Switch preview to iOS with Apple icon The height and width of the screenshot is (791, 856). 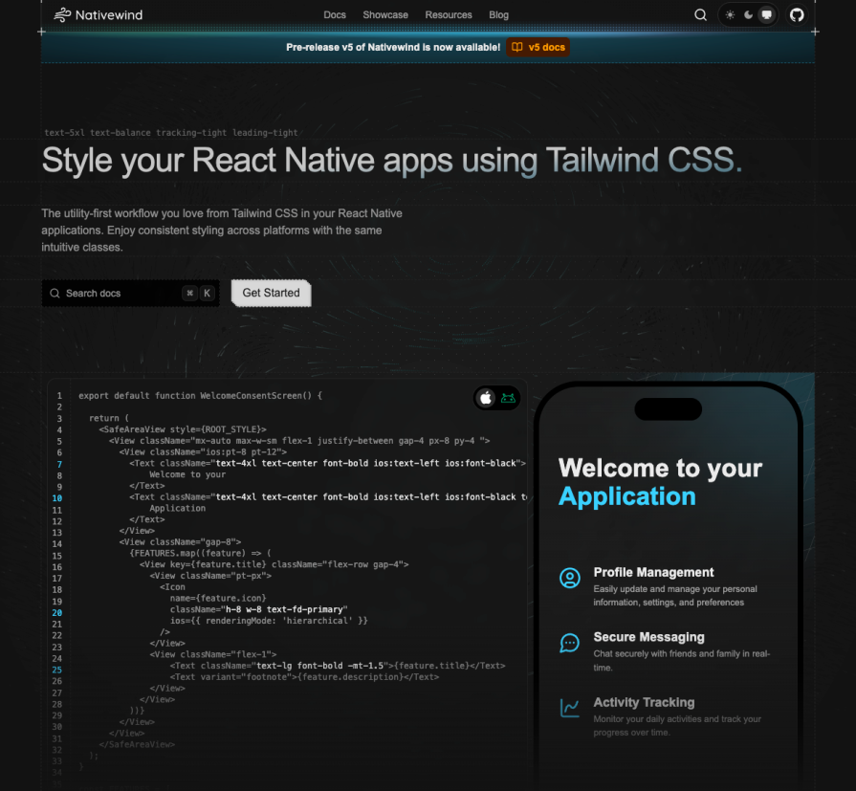[486, 398]
